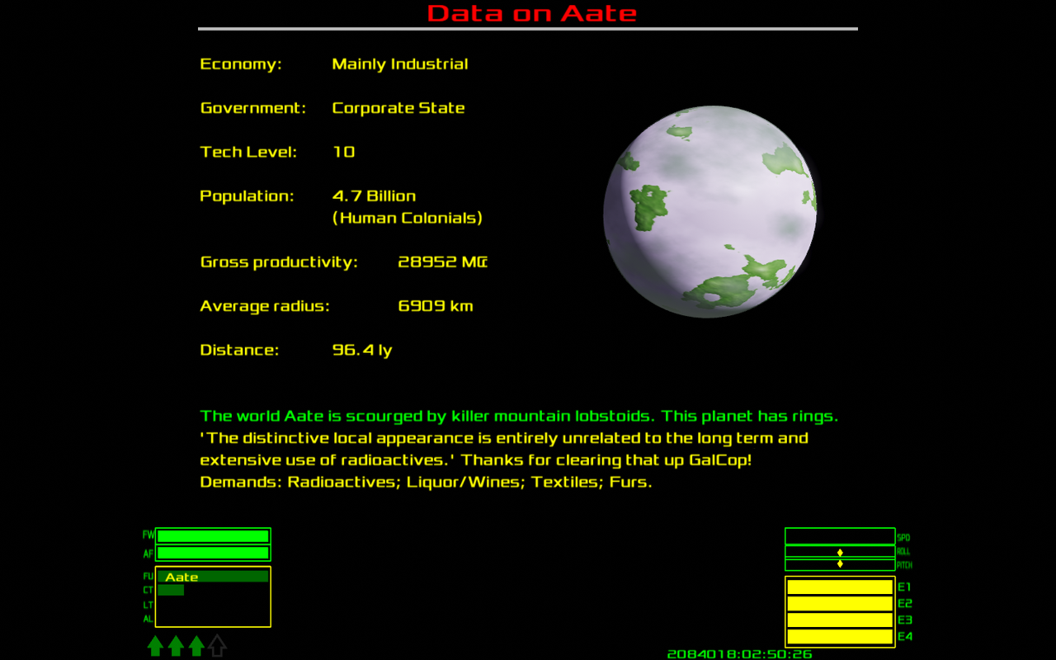Click the Tech Level value 10
The height and width of the screenshot is (660, 1056).
343,152
